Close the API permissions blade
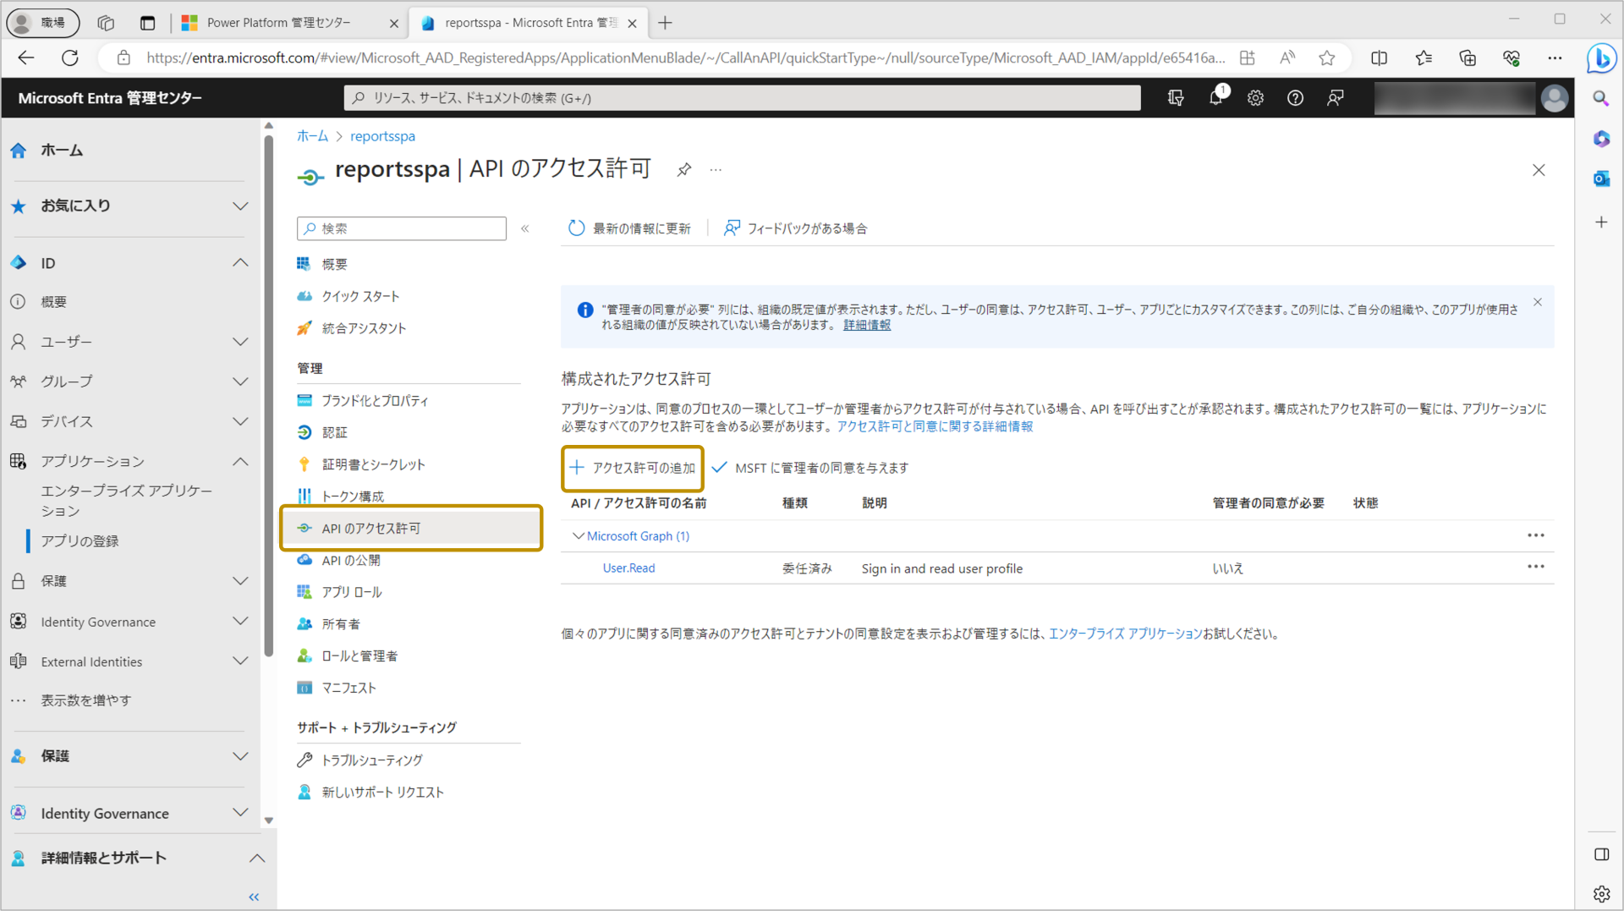This screenshot has height=911, width=1624. coord(1539,170)
